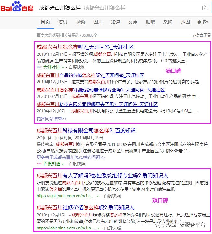Open the 图片 tab

pos(98,22)
